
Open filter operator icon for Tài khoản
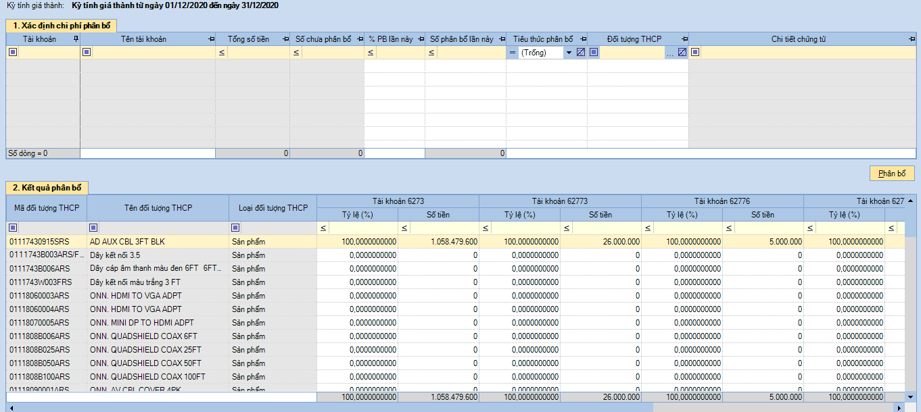13,52
